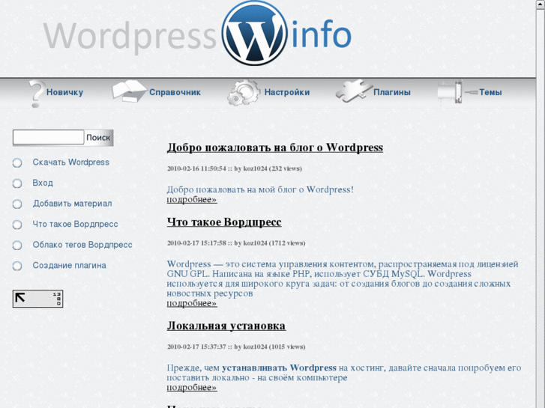The image size is (545, 408).
Task: Click the 2010-02-17 15:17:58 post metadata line
Action: (x=236, y=243)
